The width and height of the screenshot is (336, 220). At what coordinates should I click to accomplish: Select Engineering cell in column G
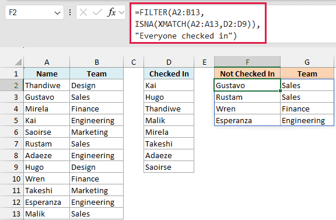point(307,120)
